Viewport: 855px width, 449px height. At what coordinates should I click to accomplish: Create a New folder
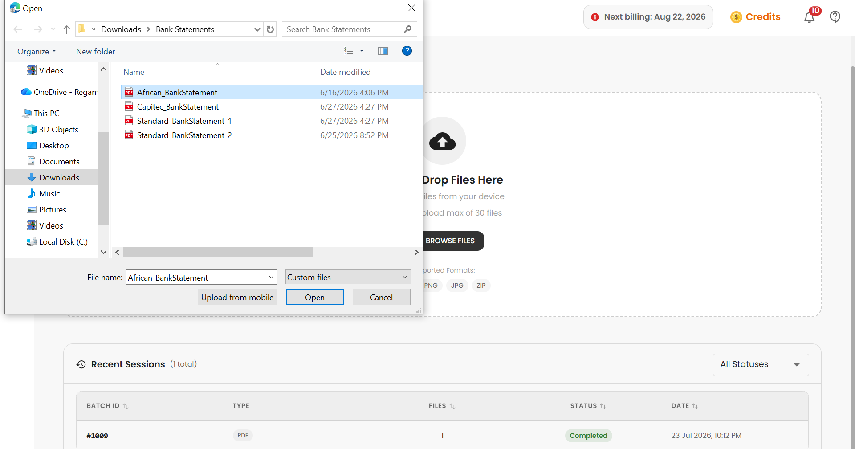95,52
